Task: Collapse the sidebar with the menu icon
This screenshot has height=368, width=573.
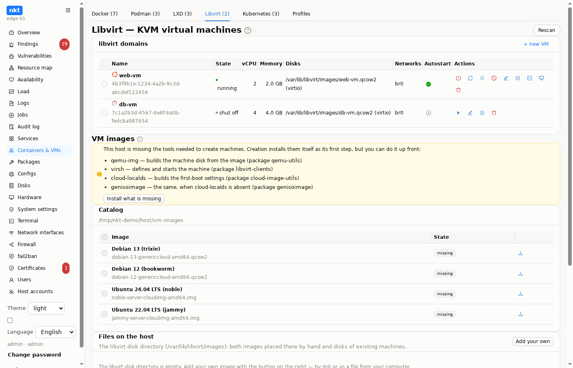Action: pos(68,10)
